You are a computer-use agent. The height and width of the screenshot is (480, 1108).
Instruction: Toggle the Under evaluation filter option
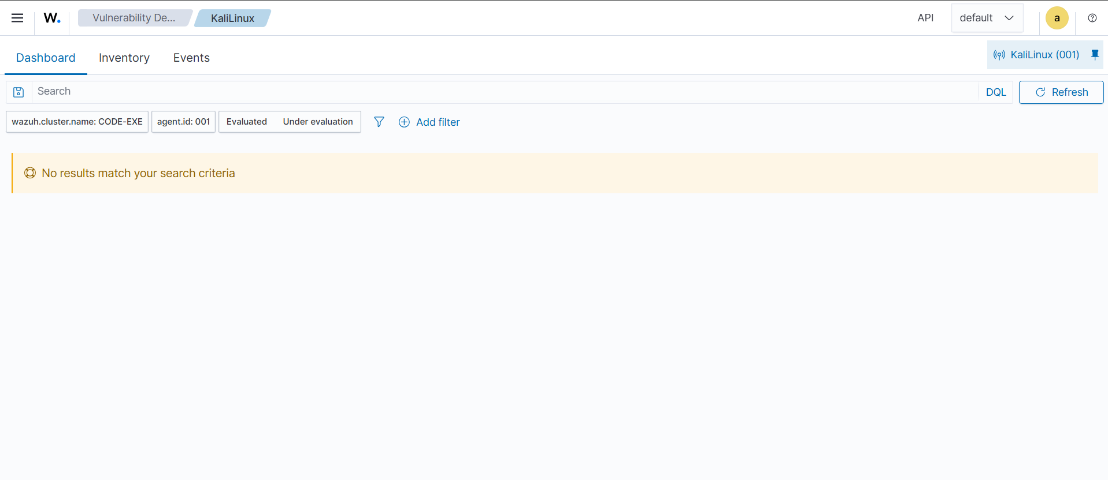[318, 122]
